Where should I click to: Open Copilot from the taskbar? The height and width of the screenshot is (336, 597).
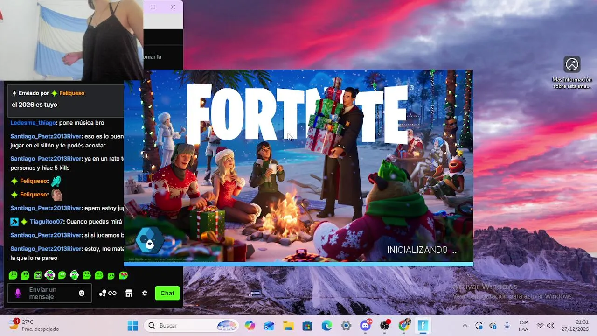tap(250, 325)
